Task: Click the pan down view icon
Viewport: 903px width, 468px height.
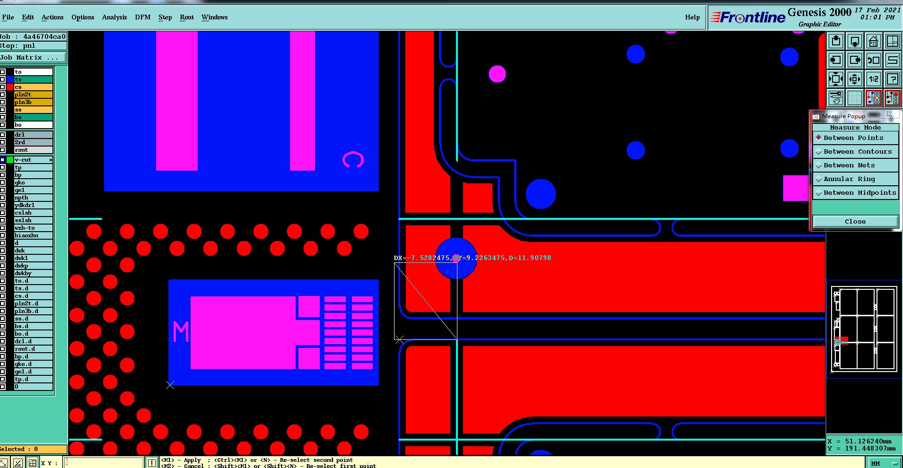Action: point(855,41)
